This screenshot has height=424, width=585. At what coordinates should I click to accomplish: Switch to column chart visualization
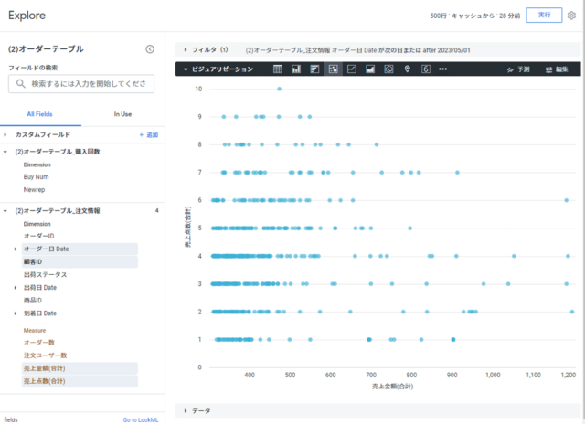[x=296, y=69]
